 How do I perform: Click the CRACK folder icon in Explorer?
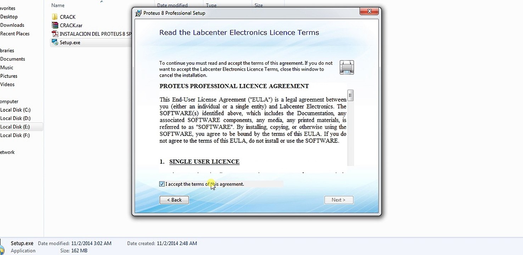click(x=55, y=17)
